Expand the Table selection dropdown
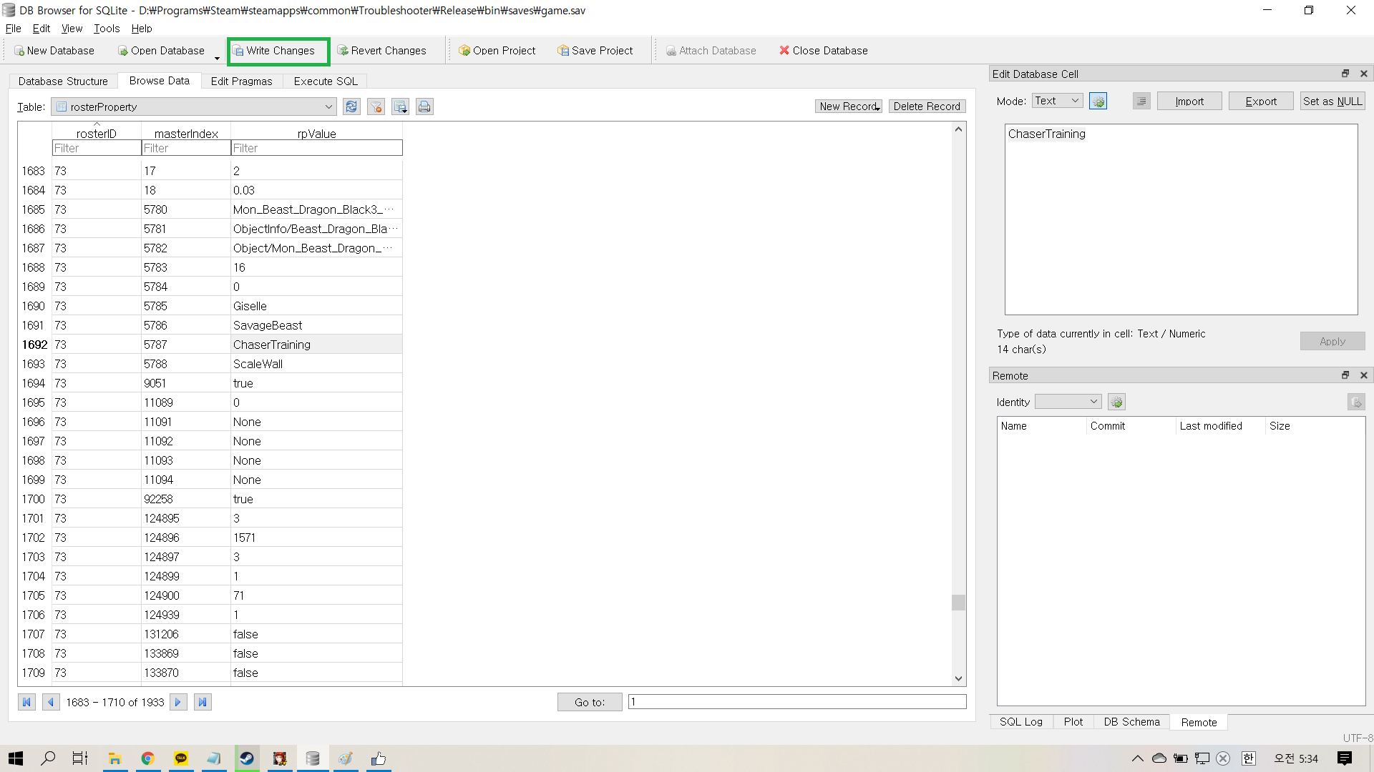 (328, 107)
